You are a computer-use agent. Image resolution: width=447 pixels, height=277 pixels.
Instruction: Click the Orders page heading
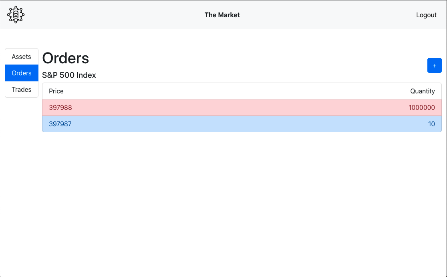65,58
